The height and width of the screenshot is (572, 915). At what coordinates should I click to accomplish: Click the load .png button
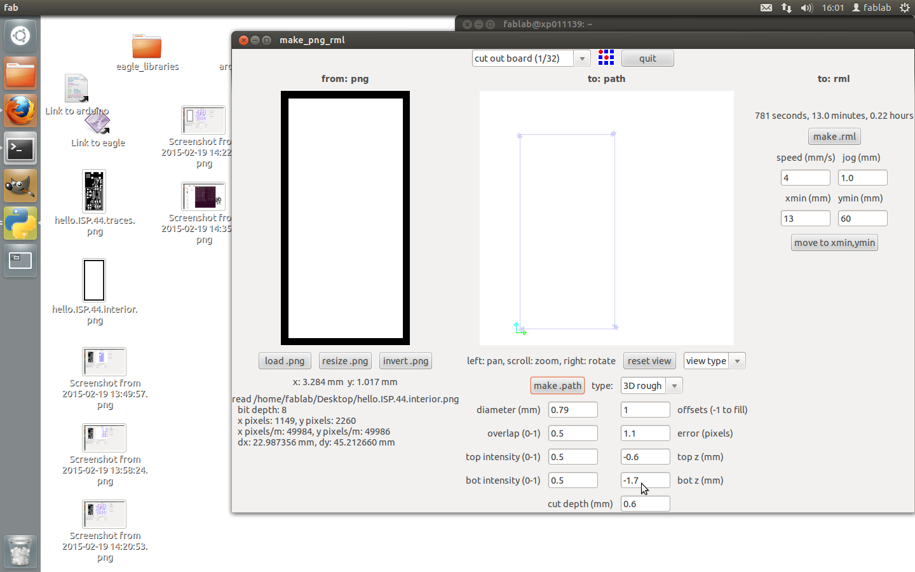285,361
